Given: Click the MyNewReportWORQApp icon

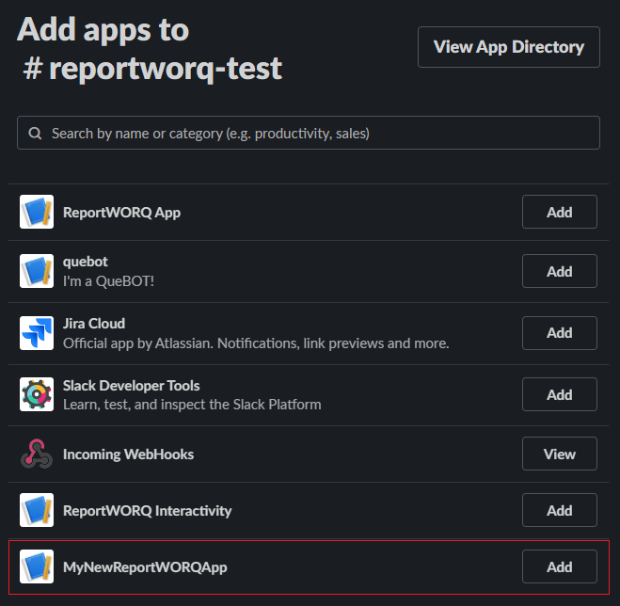Looking at the screenshot, I should tap(37, 567).
